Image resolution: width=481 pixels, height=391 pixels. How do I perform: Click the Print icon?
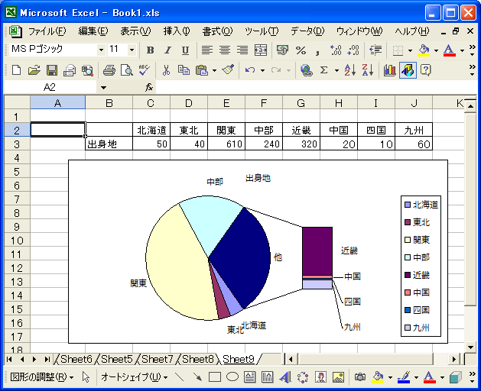coord(109,70)
